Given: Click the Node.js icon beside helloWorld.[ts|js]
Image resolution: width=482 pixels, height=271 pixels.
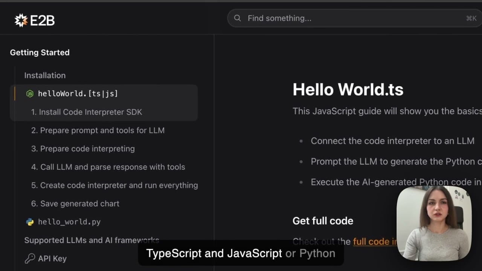Looking at the screenshot, I should pos(30,94).
